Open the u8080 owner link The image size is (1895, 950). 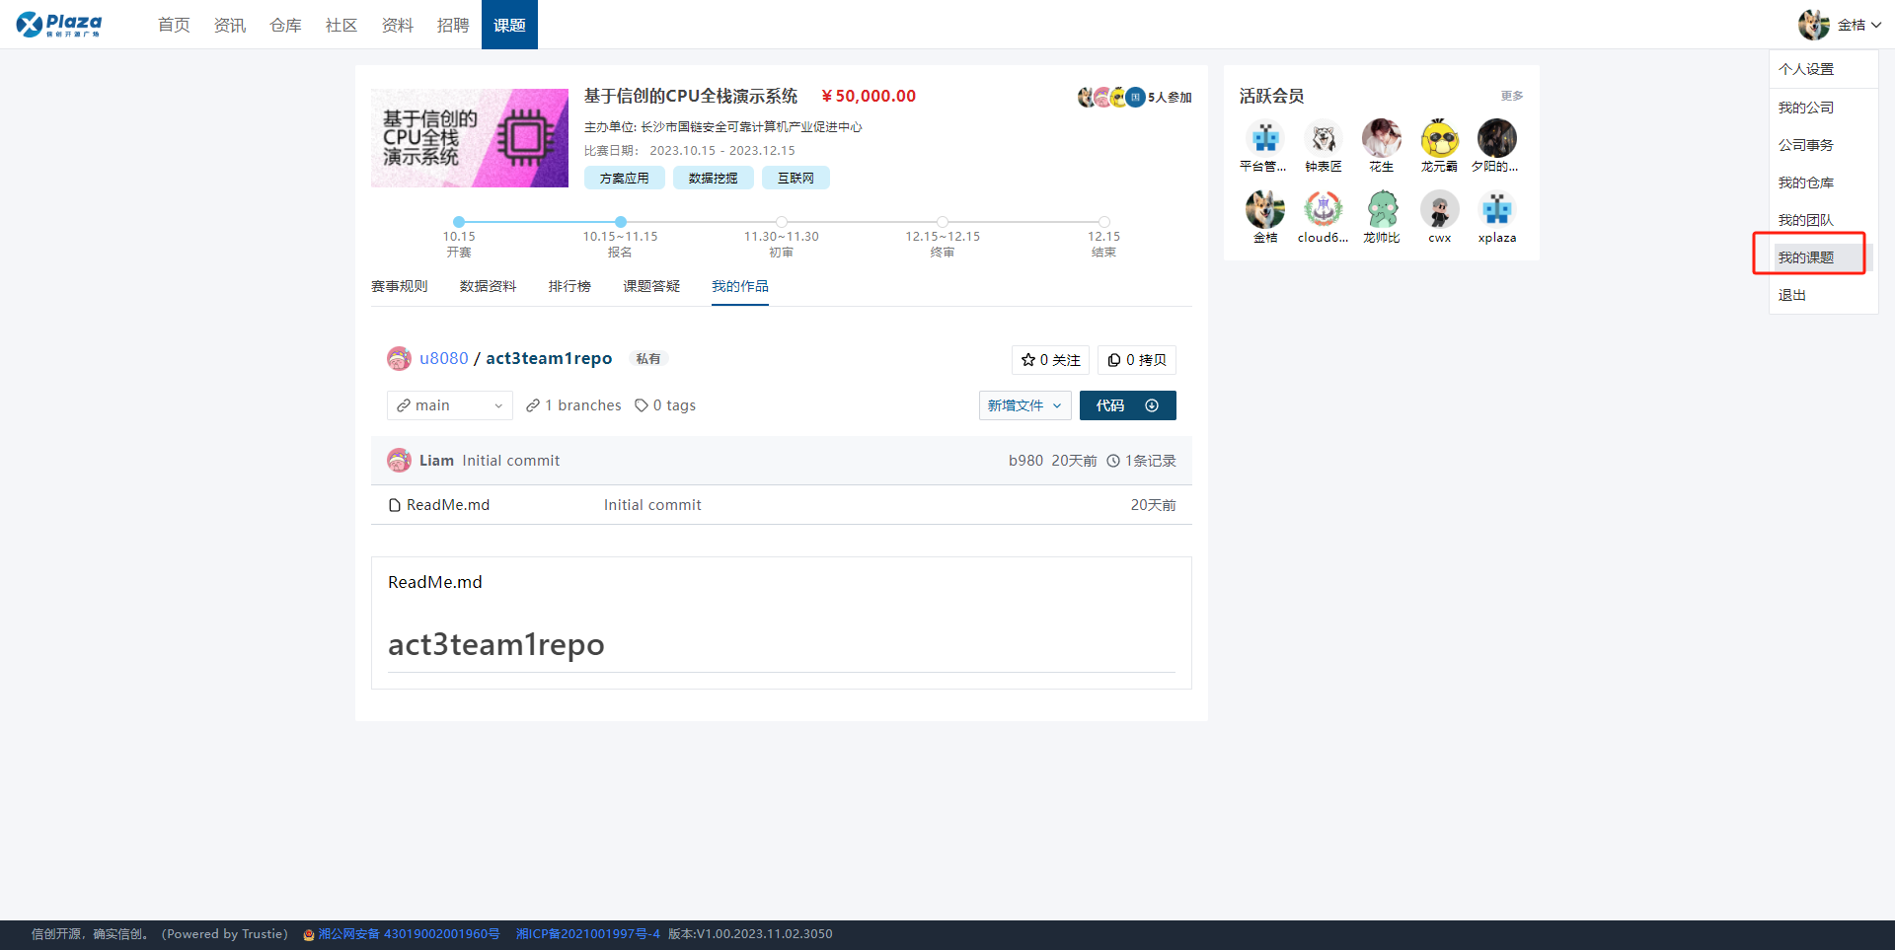coord(443,358)
